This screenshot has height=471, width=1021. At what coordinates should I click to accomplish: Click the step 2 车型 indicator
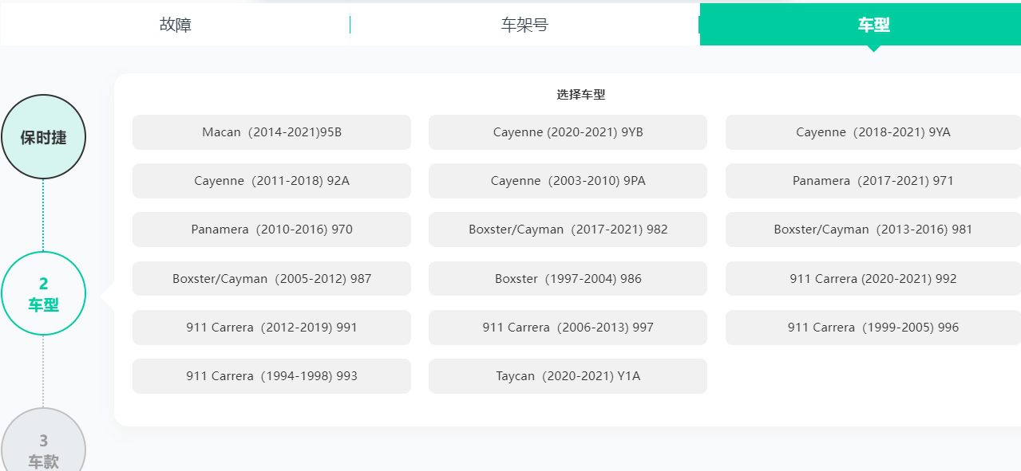(x=44, y=292)
